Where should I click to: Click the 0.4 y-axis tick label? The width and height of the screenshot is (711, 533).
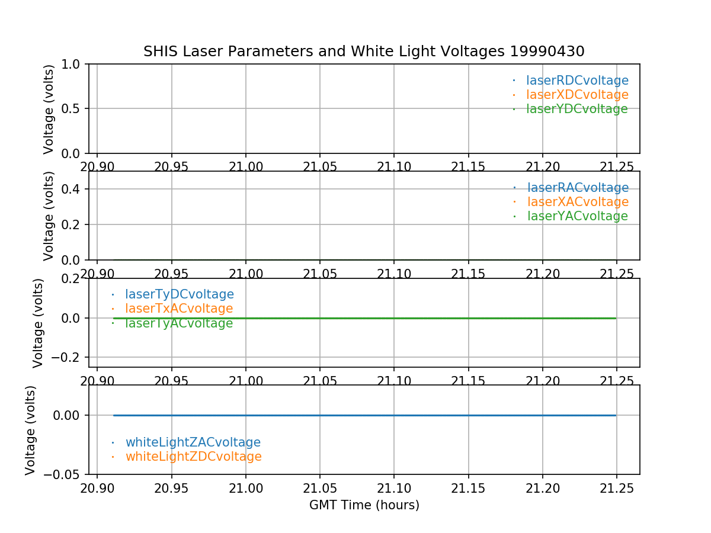click(x=72, y=189)
